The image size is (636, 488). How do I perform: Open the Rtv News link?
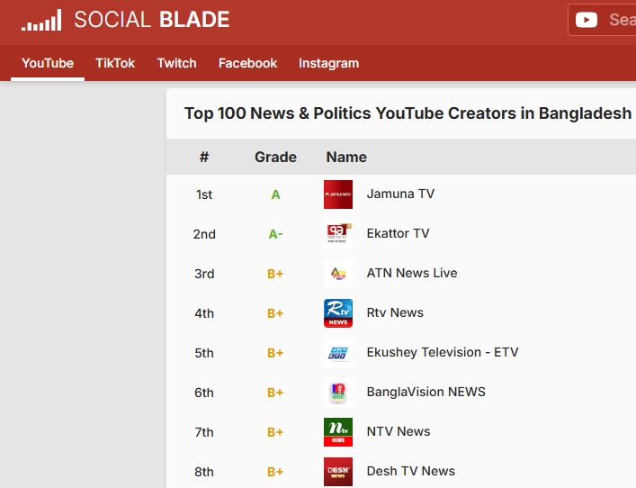(395, 312)
